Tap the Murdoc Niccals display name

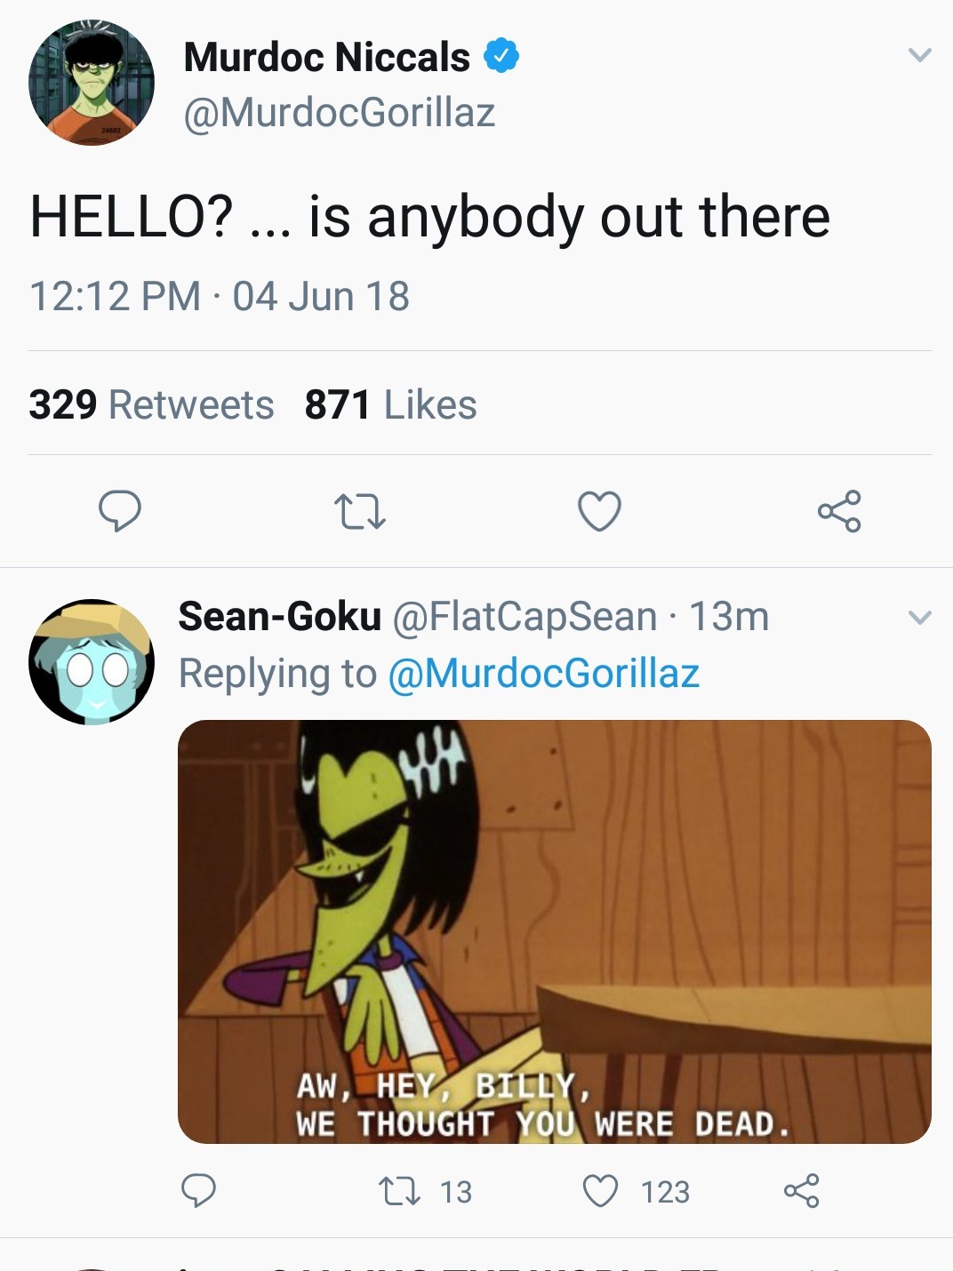326,58
